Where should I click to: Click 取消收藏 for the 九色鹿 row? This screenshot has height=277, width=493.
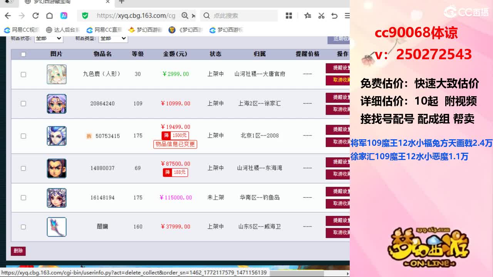tap(338, 80)
